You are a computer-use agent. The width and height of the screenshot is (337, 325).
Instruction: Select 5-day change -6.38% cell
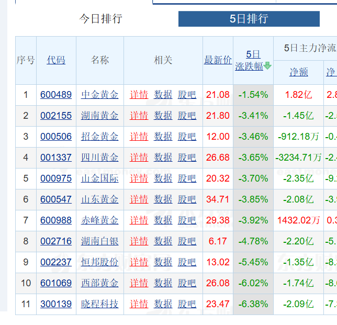click(x=253, y=304)
